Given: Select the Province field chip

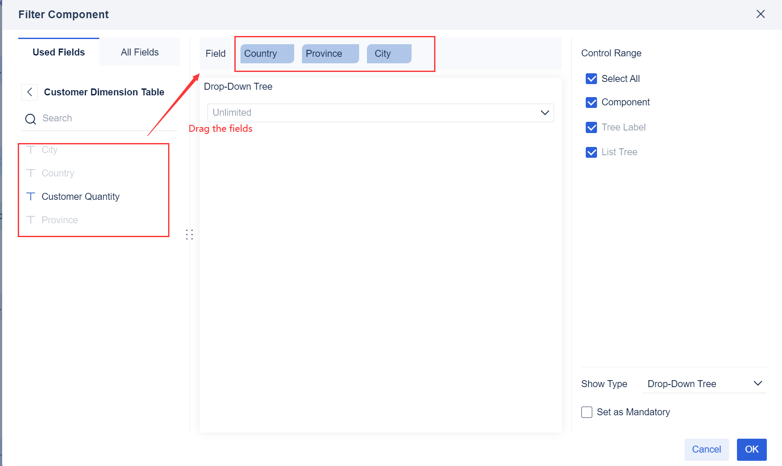Looking at the screenshot, I should (x=330, y=53).
